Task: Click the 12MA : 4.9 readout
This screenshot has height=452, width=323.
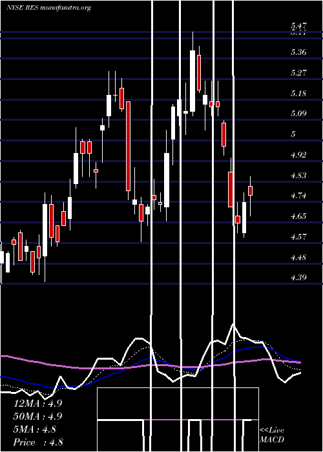Action: [x=37, y=404]
